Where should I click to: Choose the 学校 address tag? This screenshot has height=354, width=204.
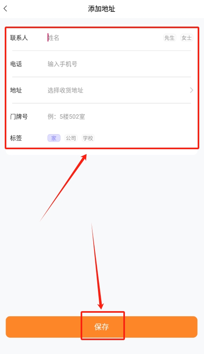click(x=88, y=138)
